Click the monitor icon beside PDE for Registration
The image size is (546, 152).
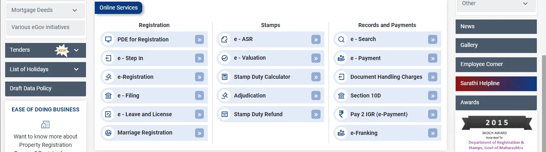108,39
